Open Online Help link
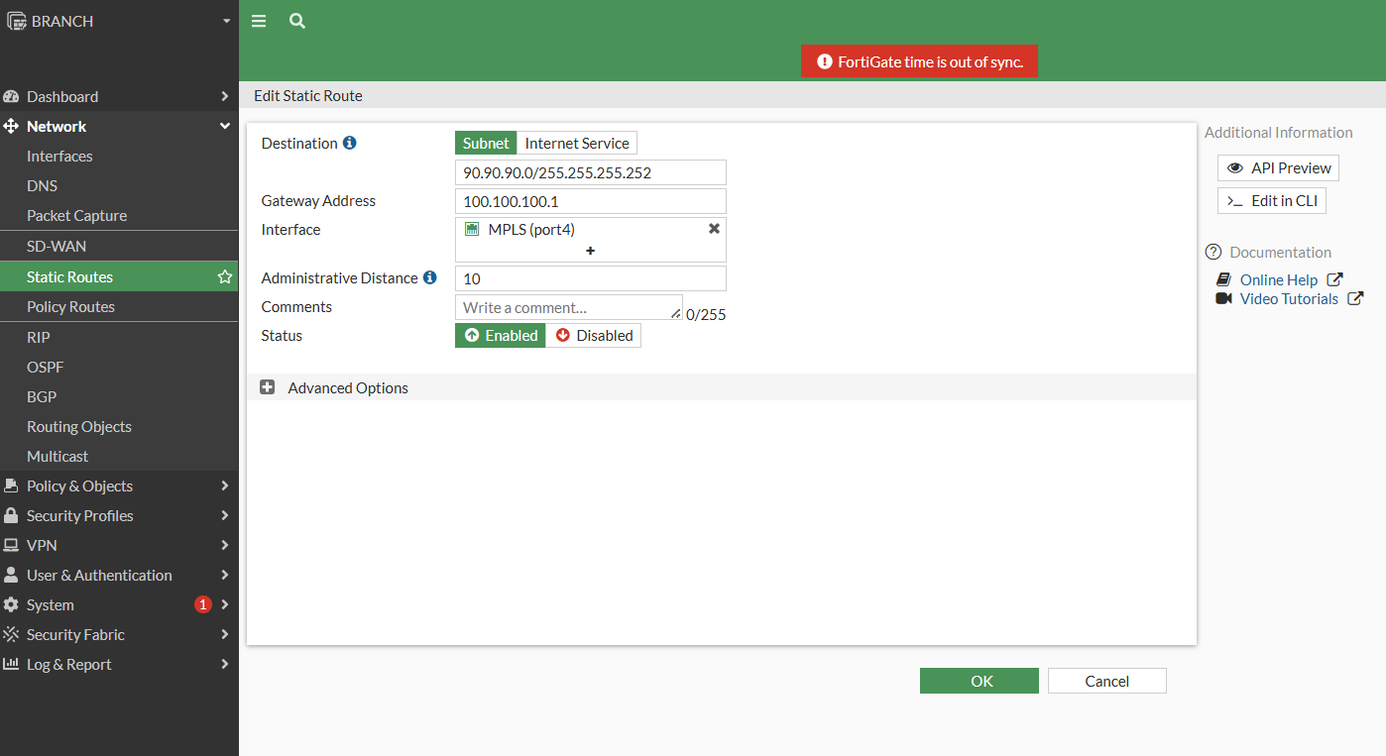The image size is (1386, 756). (1279, 279)
